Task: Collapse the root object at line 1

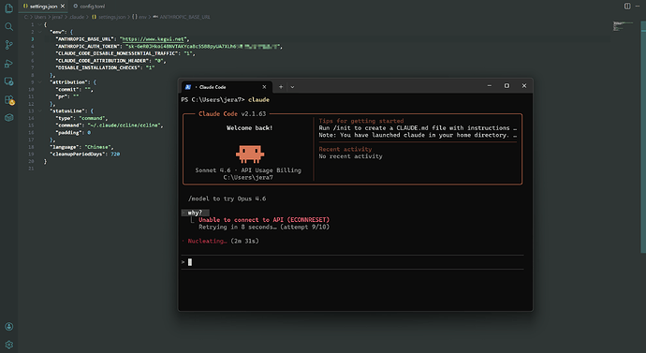Action: [40, 24]
